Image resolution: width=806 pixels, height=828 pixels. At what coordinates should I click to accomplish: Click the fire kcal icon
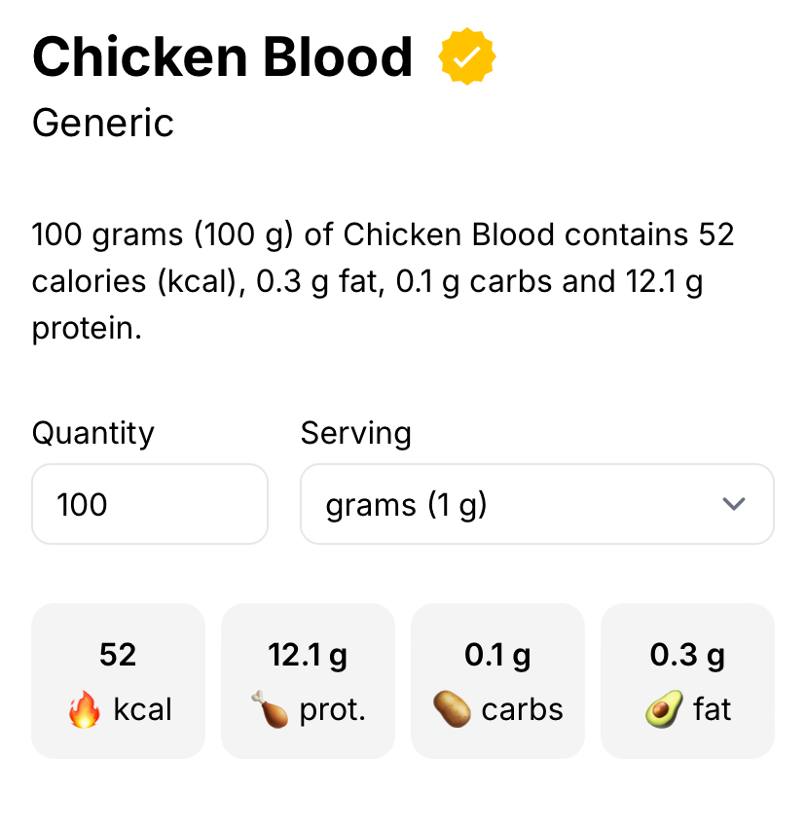85,709
